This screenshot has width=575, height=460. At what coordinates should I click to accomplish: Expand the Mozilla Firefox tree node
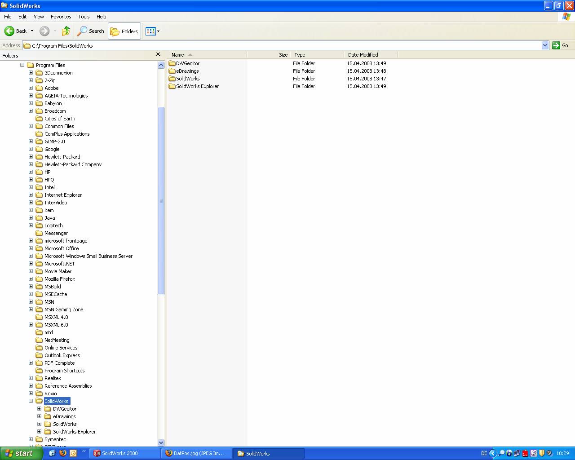click(x=31, y=279)
